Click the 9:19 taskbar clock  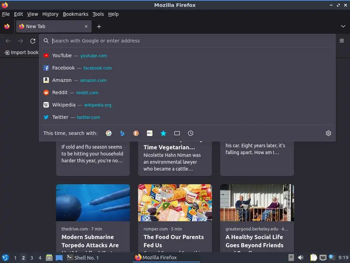point(343,258)
